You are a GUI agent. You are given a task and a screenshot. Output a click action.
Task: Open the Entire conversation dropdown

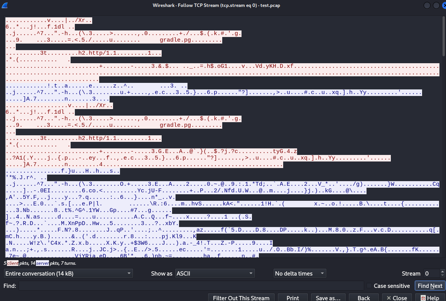pos(68,273)
